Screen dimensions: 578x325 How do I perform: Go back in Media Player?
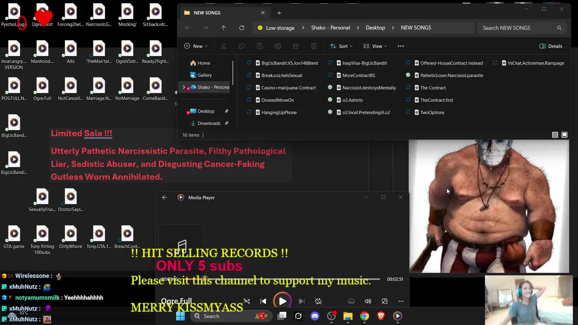click(x=164, y=197)
